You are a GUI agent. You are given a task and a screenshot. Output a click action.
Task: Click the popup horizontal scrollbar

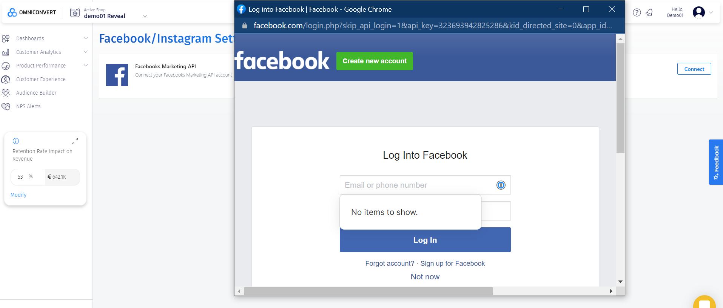[368, 291]
